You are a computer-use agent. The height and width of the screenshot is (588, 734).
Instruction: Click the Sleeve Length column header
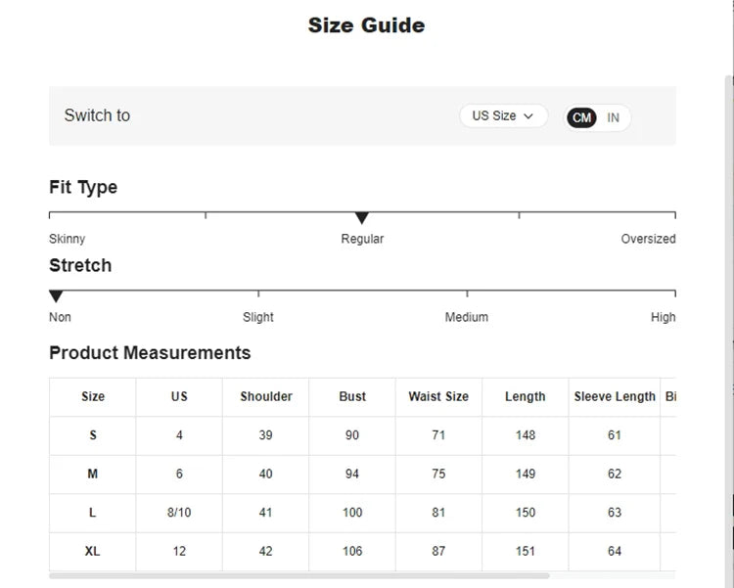coord(615,396)
